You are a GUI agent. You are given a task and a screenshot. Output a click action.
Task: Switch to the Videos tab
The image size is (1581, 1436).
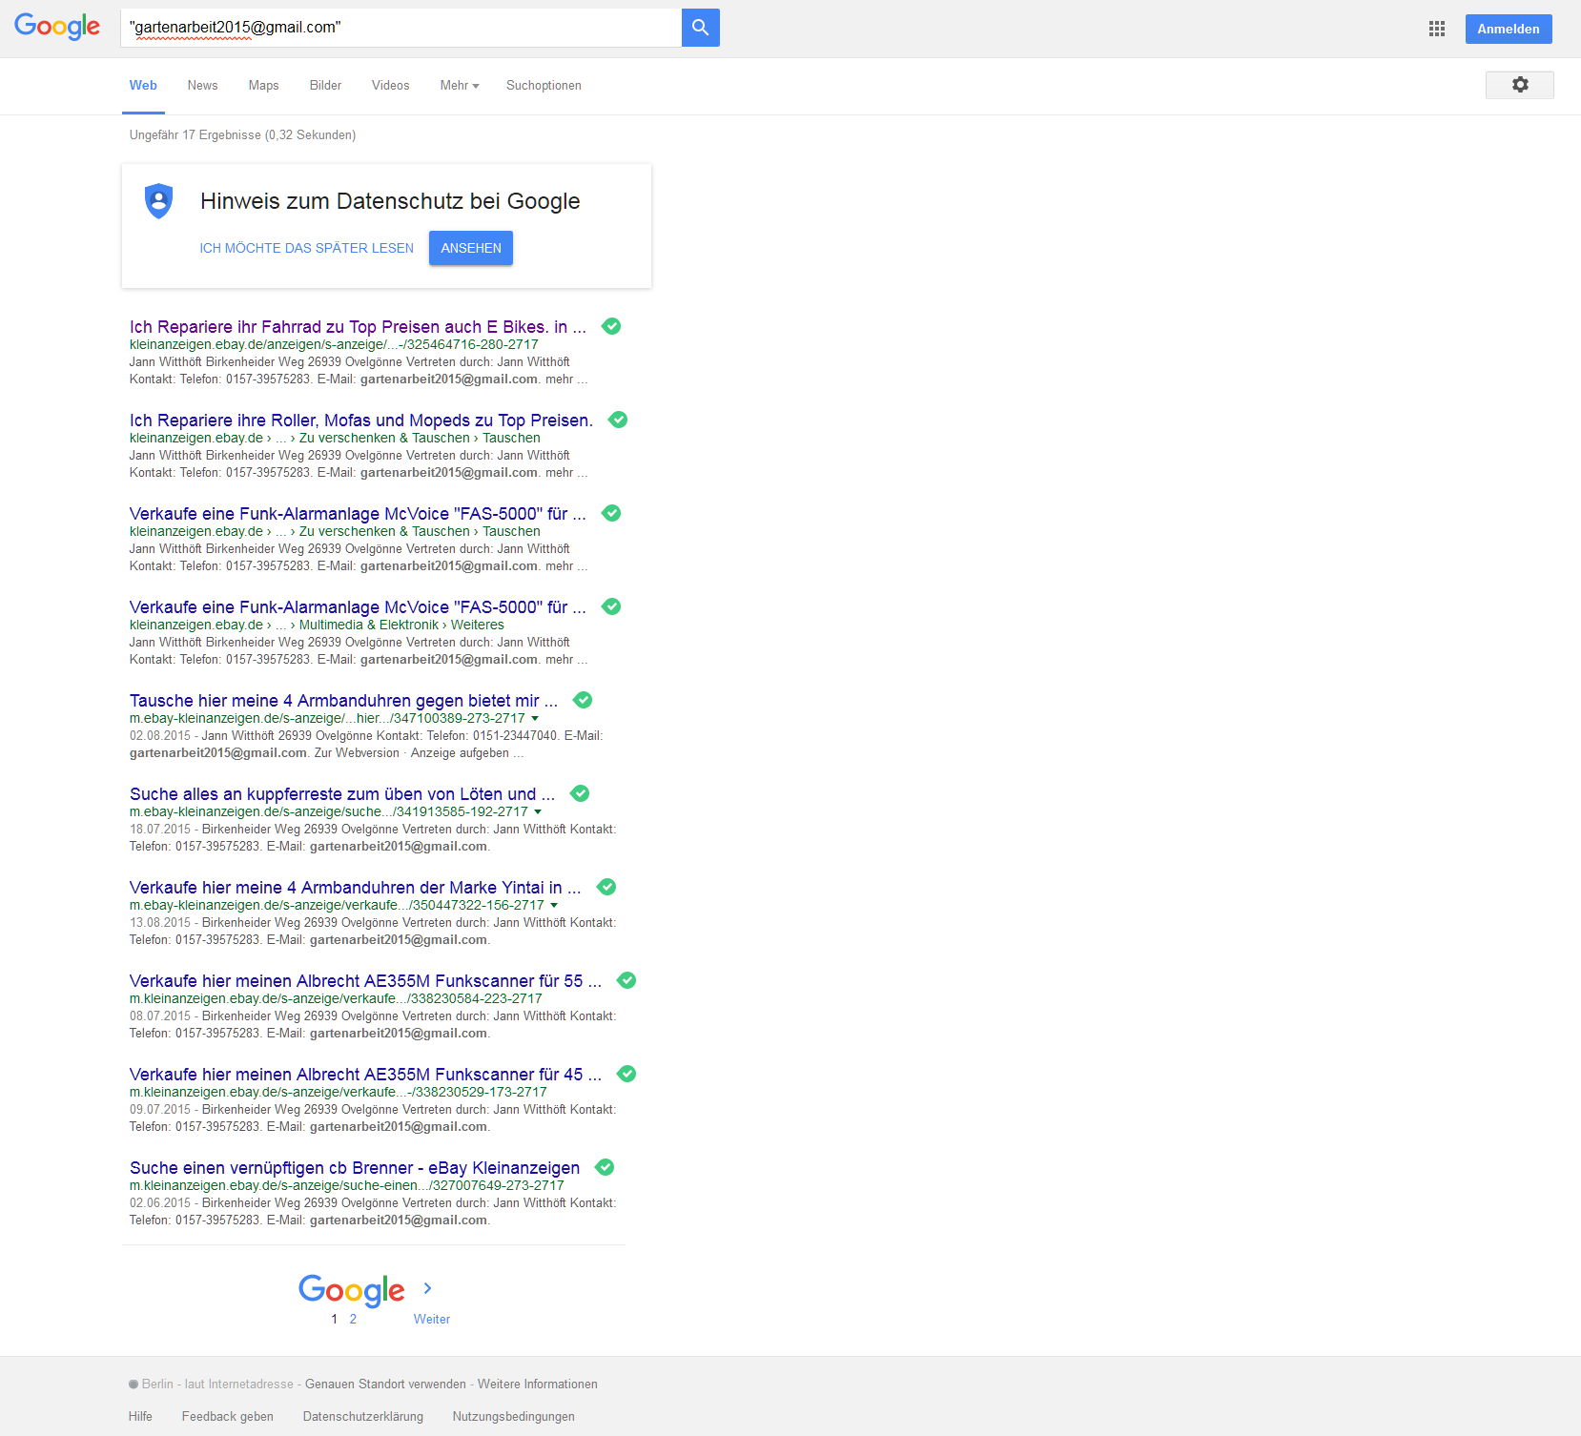(391, 86)
